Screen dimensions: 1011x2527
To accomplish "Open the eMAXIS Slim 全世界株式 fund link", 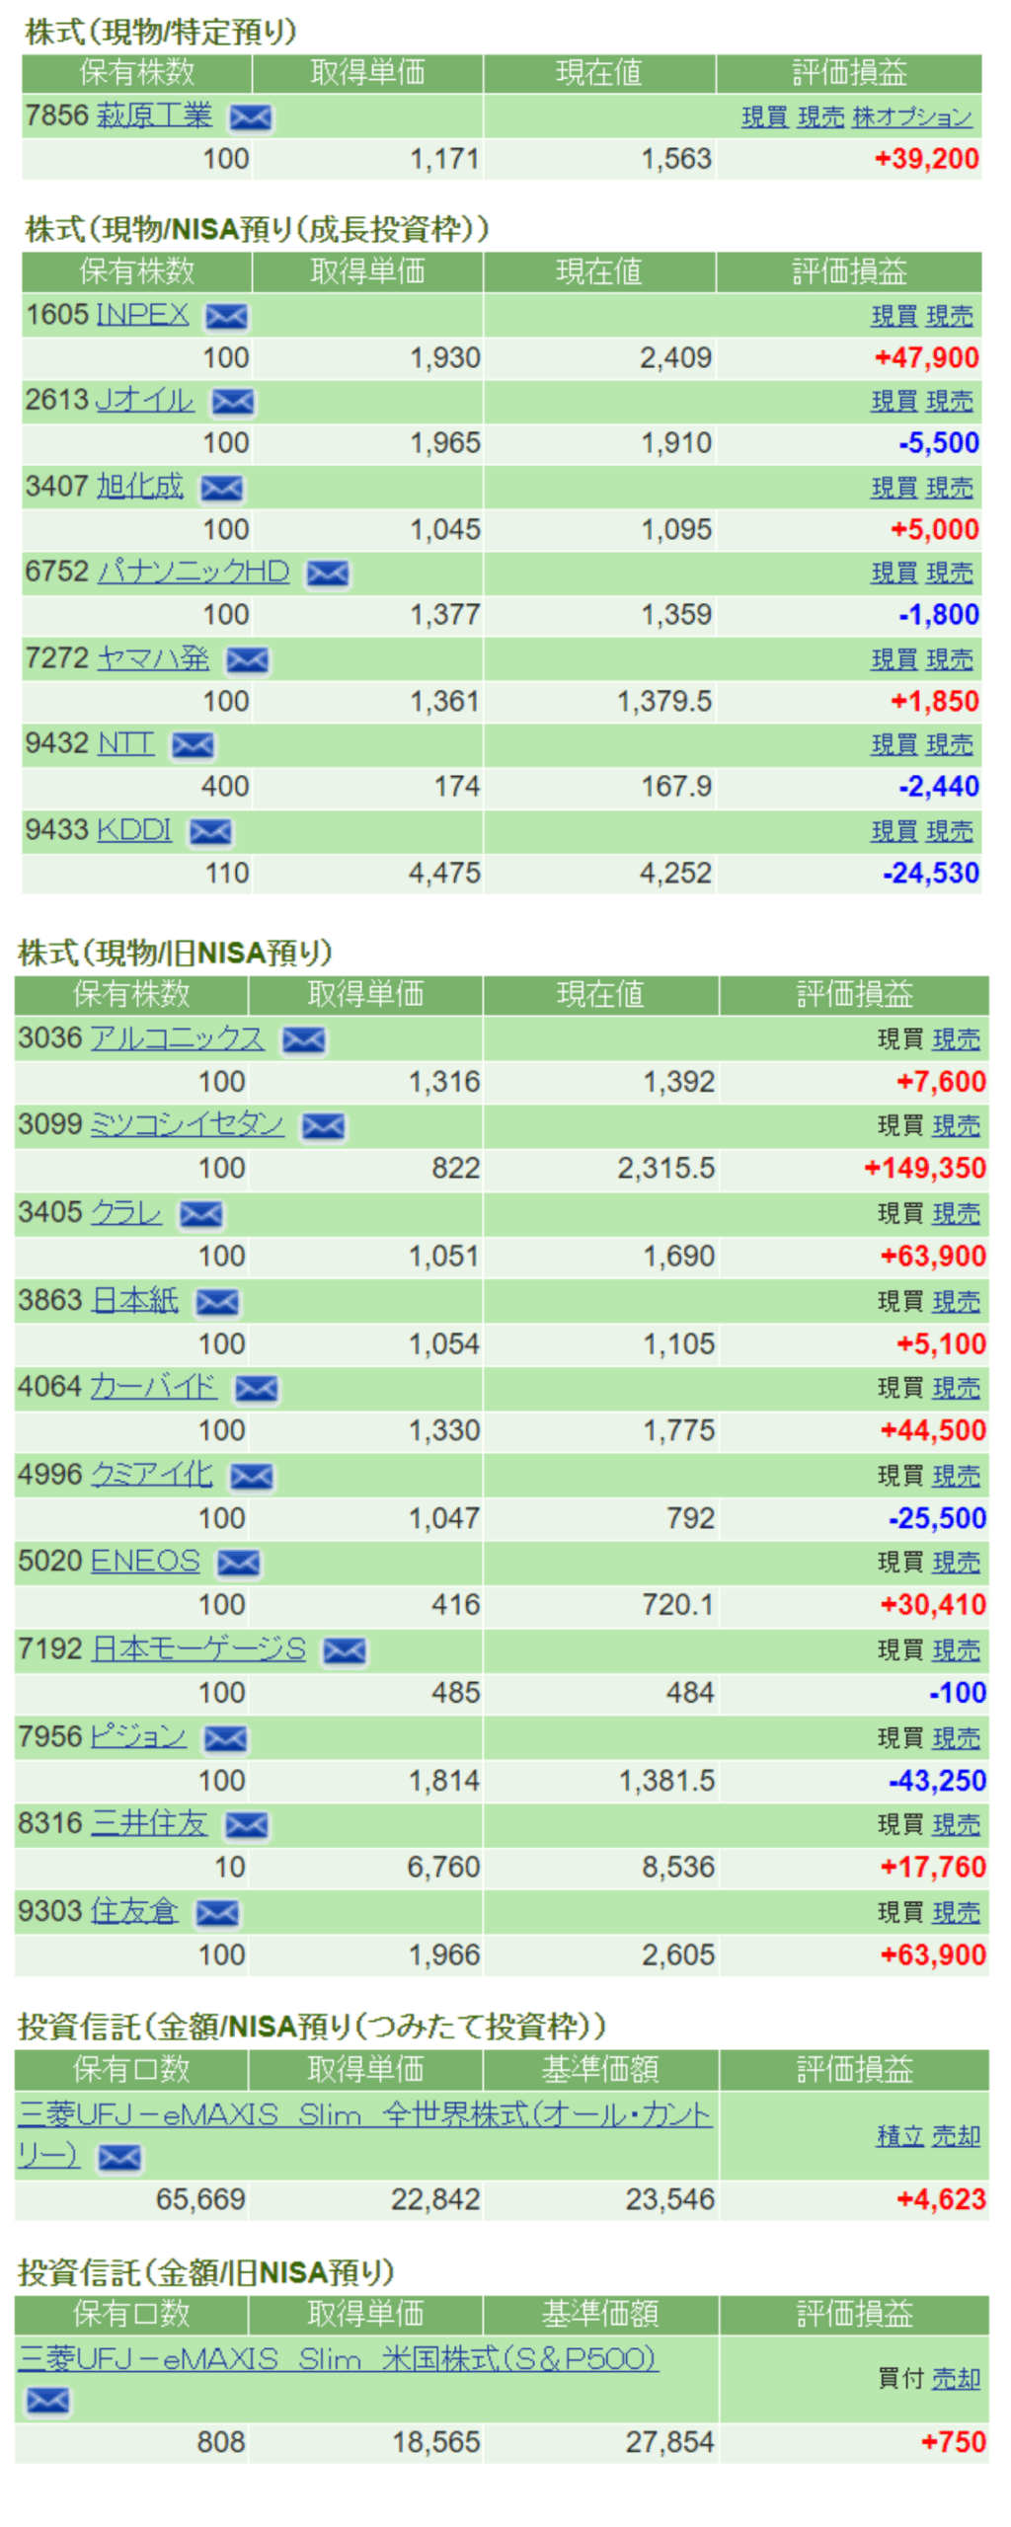I will pos(364,2114).
